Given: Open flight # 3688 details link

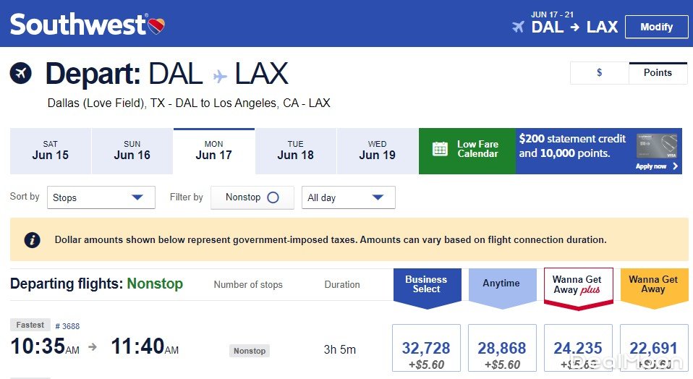Looking at the screenshot, I should click(67, 326).
